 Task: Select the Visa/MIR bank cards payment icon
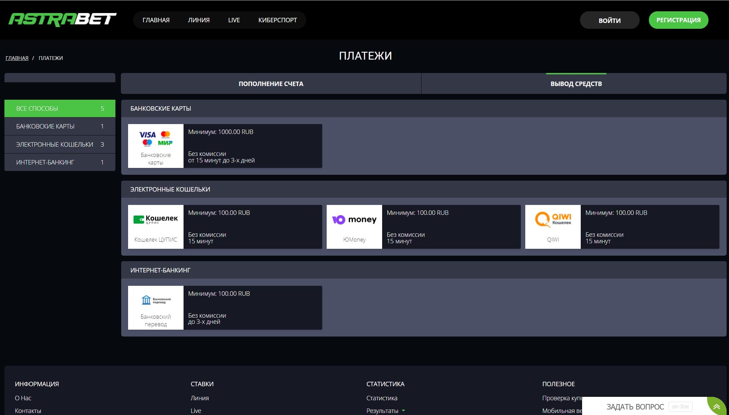coord(155,138)
